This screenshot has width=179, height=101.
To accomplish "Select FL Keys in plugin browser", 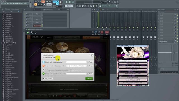I will (x=7, y=47).
